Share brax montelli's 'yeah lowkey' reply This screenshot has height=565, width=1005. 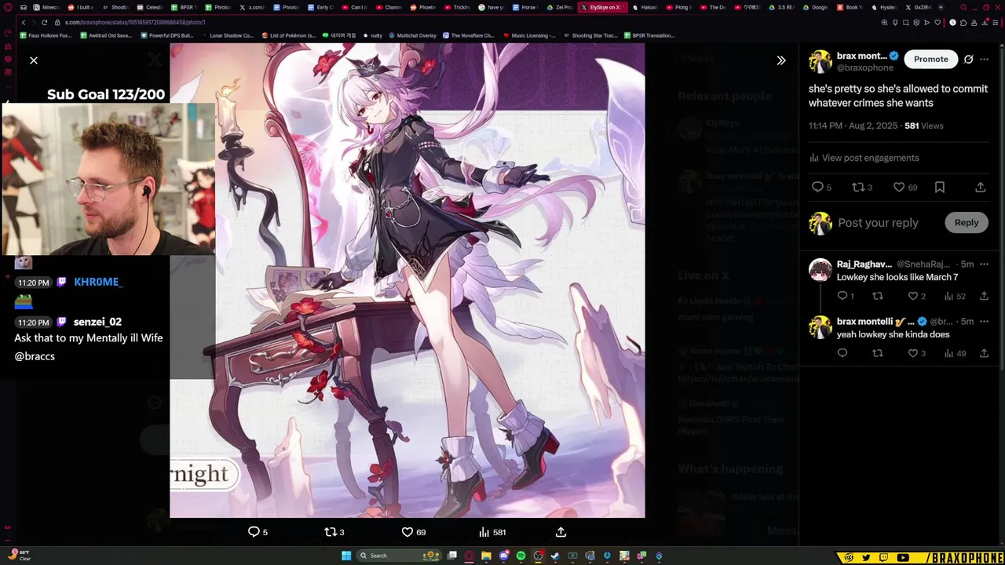pos(984,353)
